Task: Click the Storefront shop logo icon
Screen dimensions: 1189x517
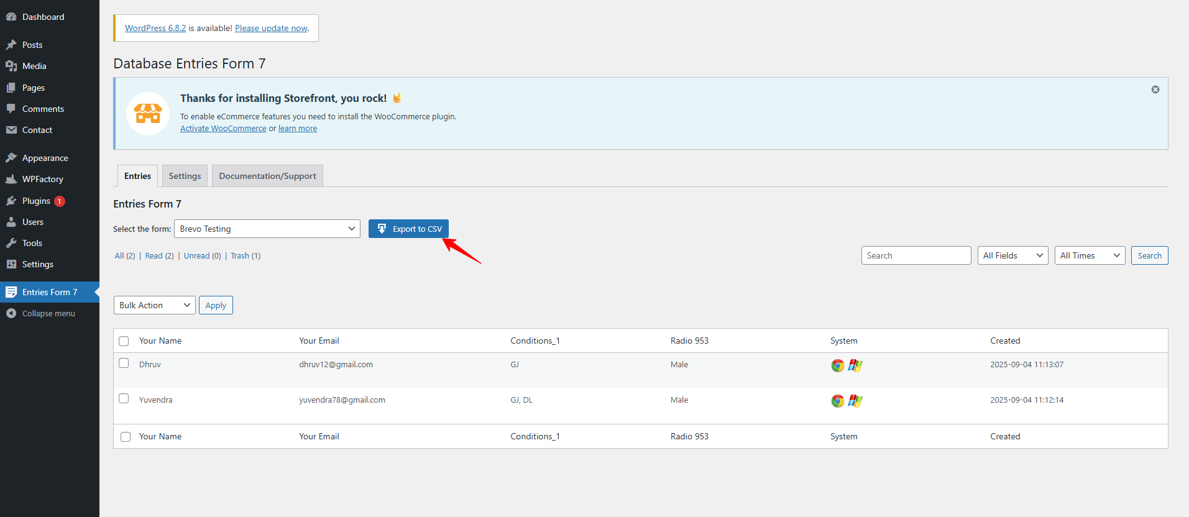Action: point(148,114)
